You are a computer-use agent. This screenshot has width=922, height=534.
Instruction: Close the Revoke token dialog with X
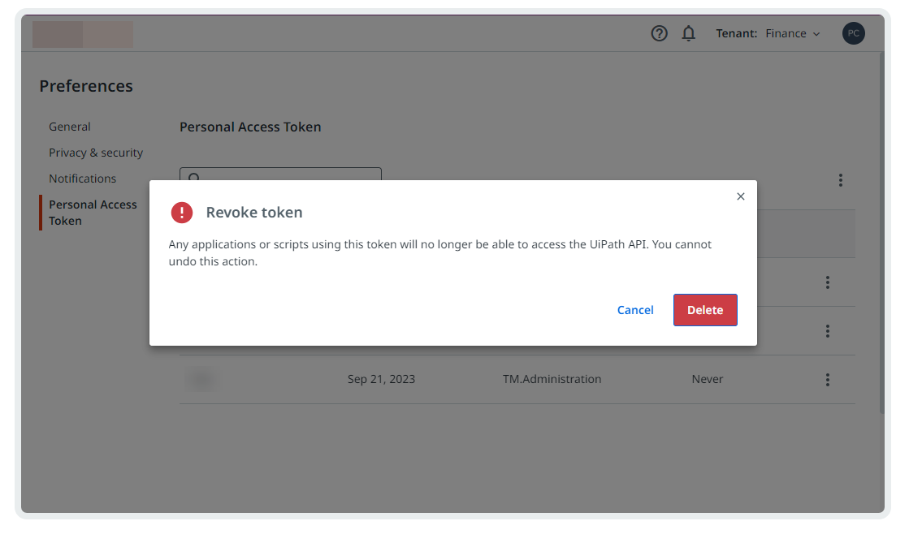pos(740,196)
